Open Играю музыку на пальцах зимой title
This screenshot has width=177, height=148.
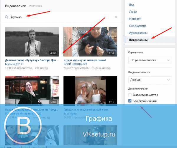pos(85,60)
